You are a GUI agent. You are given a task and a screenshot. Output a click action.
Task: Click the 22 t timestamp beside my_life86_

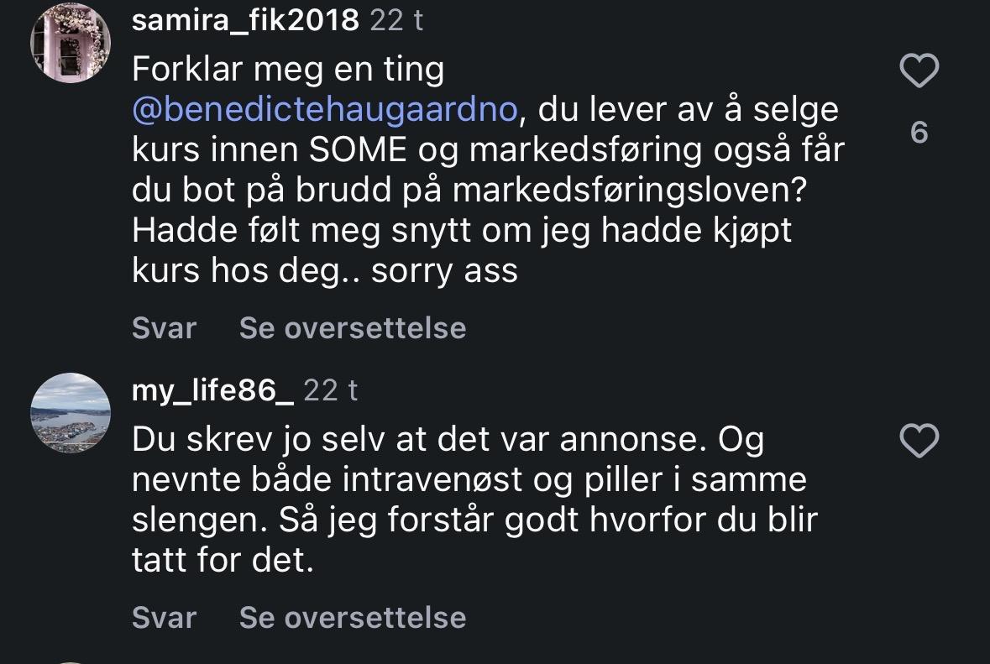point(330,390)
